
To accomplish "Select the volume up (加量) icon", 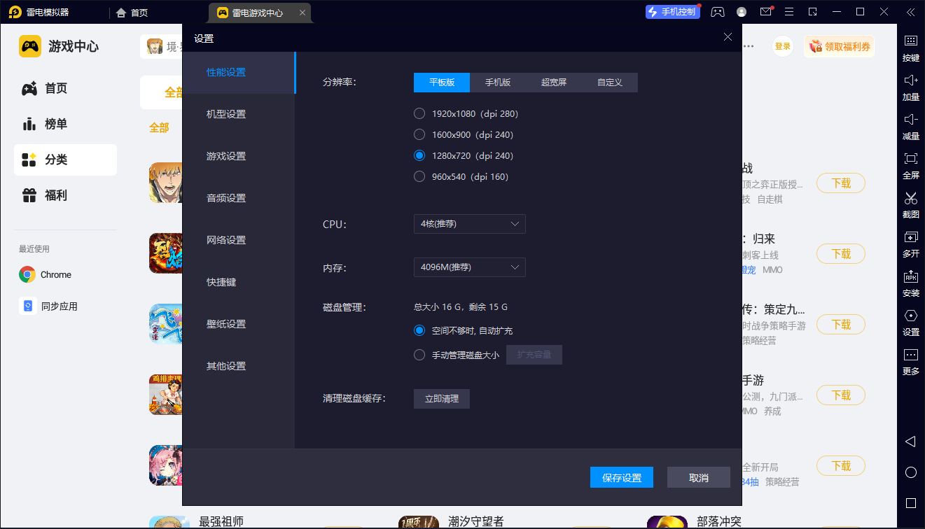I will (910, 87).
